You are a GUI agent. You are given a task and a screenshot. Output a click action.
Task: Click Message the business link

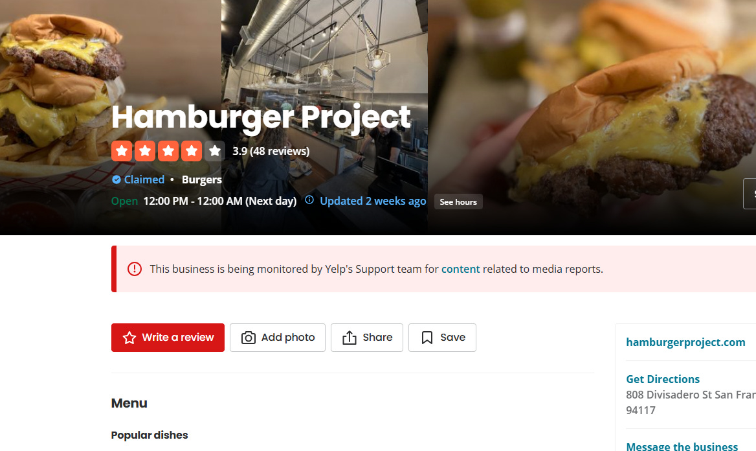click(682, 446)
